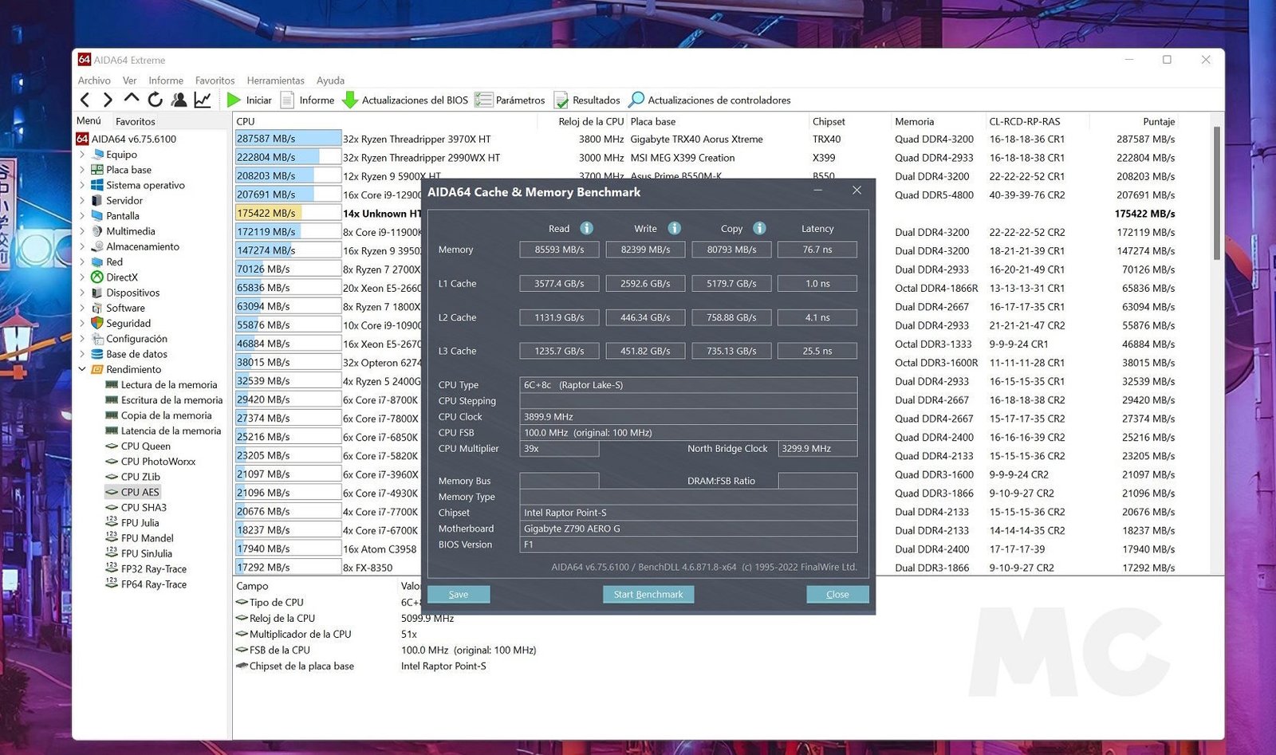Viewport: 1276px width, 755px height.
Task: Sort by the Memoria column header
Action: (x=915, y=121)
